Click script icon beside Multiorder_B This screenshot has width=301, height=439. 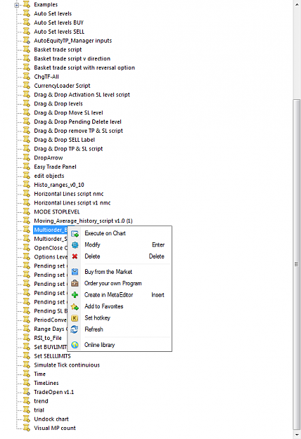tap(27, 229)
